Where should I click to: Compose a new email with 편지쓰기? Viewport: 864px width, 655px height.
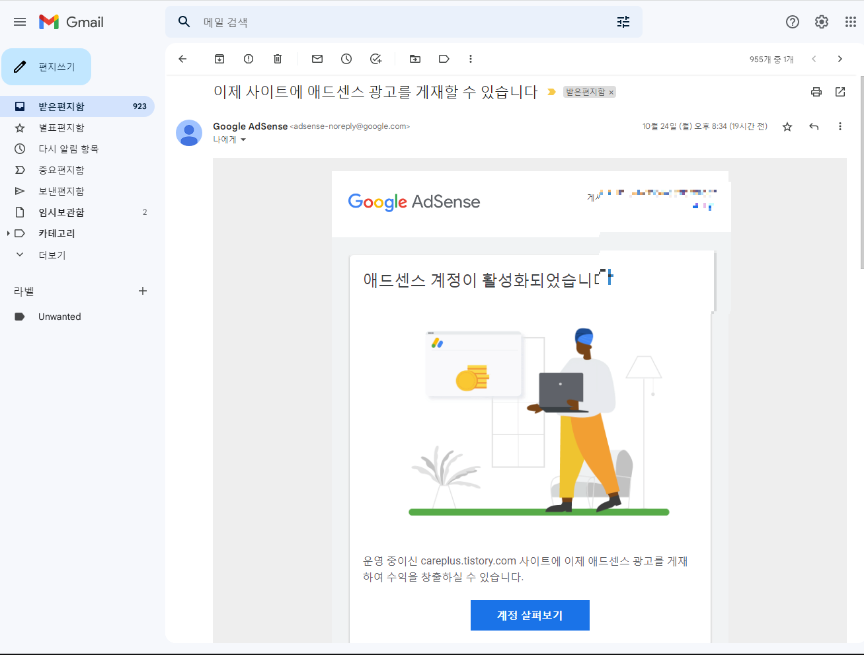click(x=46, y=67)
